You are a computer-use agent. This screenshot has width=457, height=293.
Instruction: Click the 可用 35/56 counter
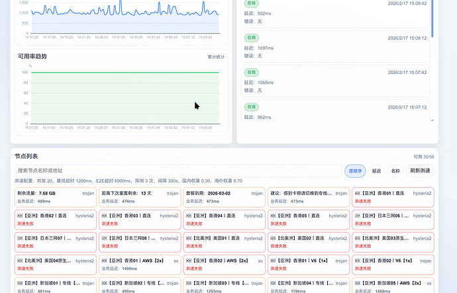pos(424,157)
